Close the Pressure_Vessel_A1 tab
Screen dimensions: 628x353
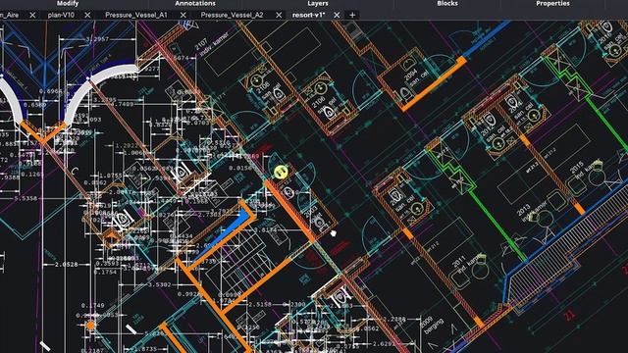(183, 15)
